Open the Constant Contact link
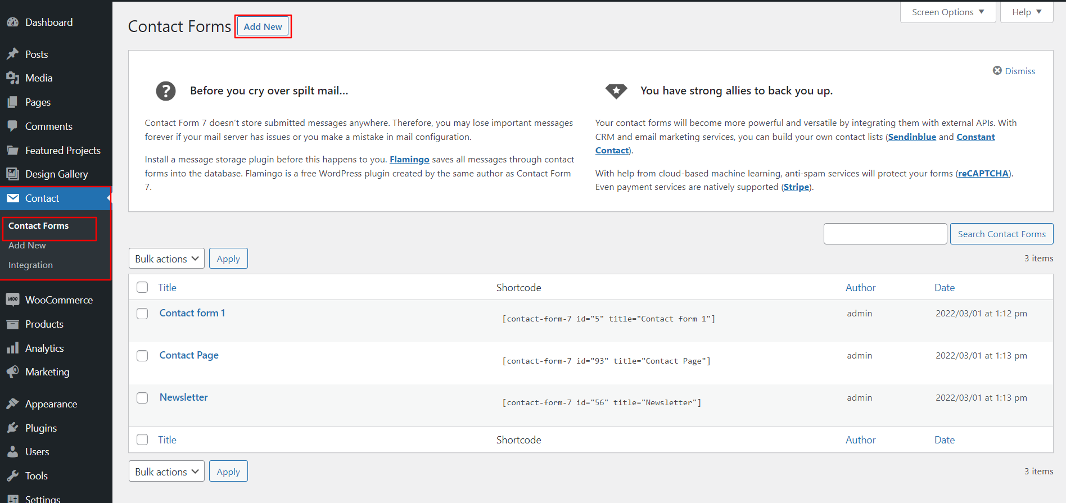The width and height of the screenshot is (1066, 503). (x=975, y=137)
